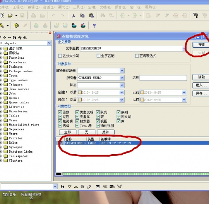
Task: Open the 创建 以后 date dropdown
Action: click(122, 92)
